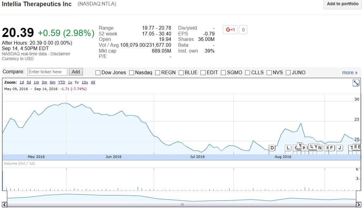
Task: Open news marker I on chart
Action: point(307,148)
